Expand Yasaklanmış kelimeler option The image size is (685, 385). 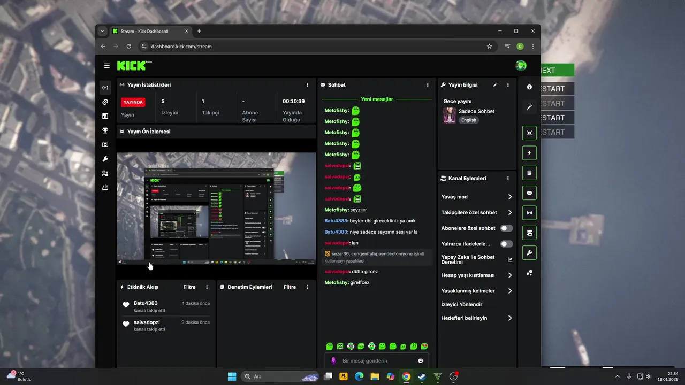point(476,291)
